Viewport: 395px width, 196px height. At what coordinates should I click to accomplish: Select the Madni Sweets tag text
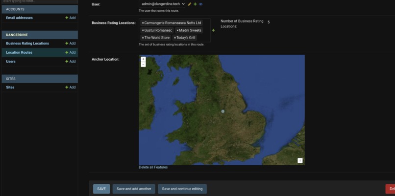click(190, 30)
